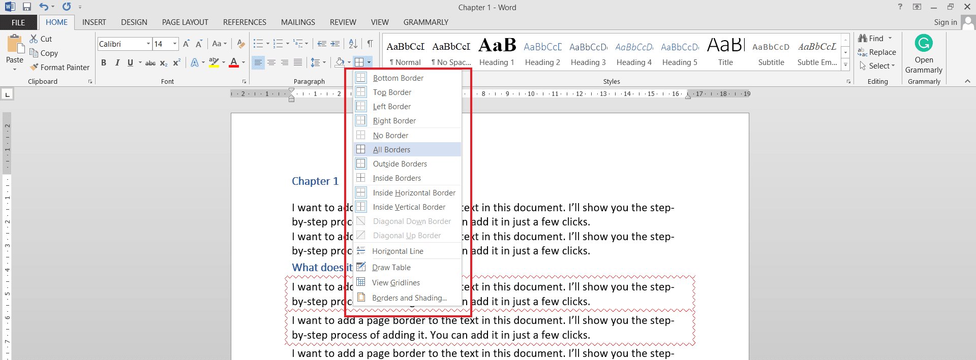The image size is (976, 360).
Task: Click the Center alignment icon
Action: pyautogui.click(x=271, y=62)
